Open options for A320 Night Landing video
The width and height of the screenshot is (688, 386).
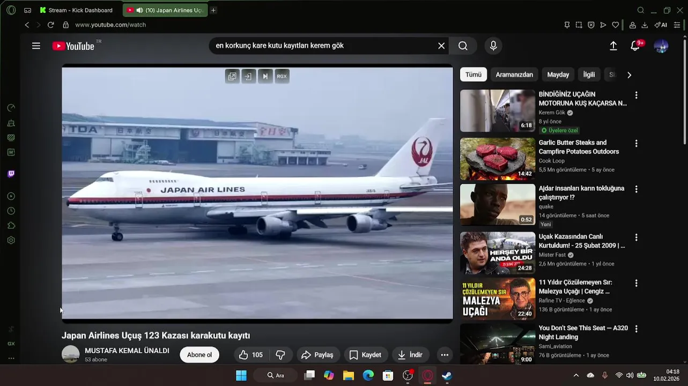637,329
